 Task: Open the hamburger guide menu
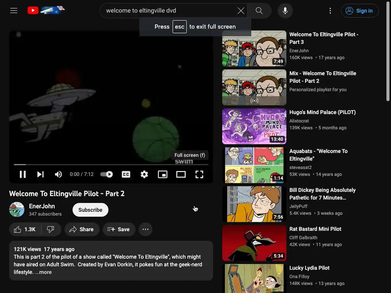(14, 10)
